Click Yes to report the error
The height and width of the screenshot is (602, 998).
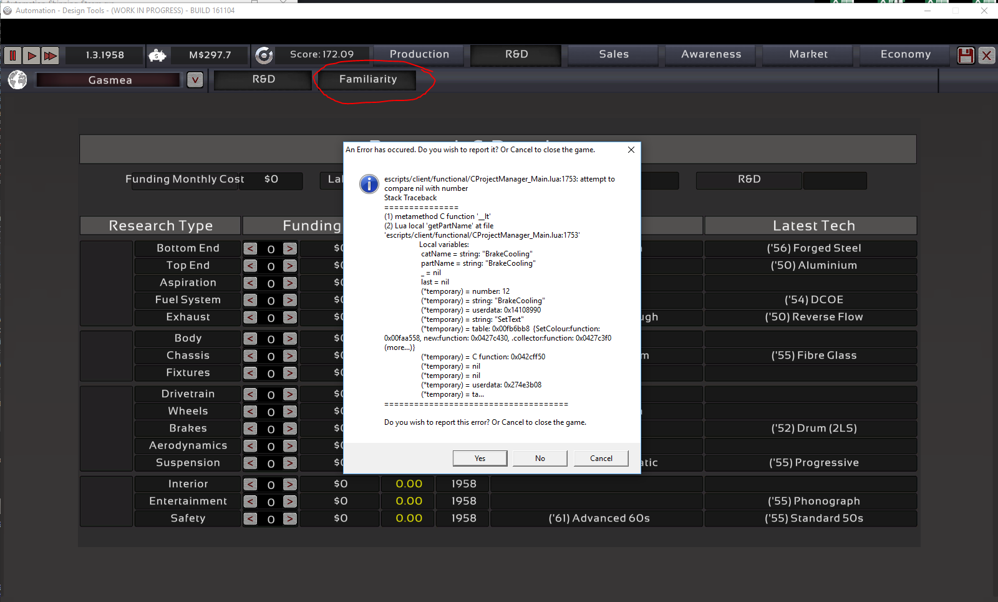click(480, 458)
